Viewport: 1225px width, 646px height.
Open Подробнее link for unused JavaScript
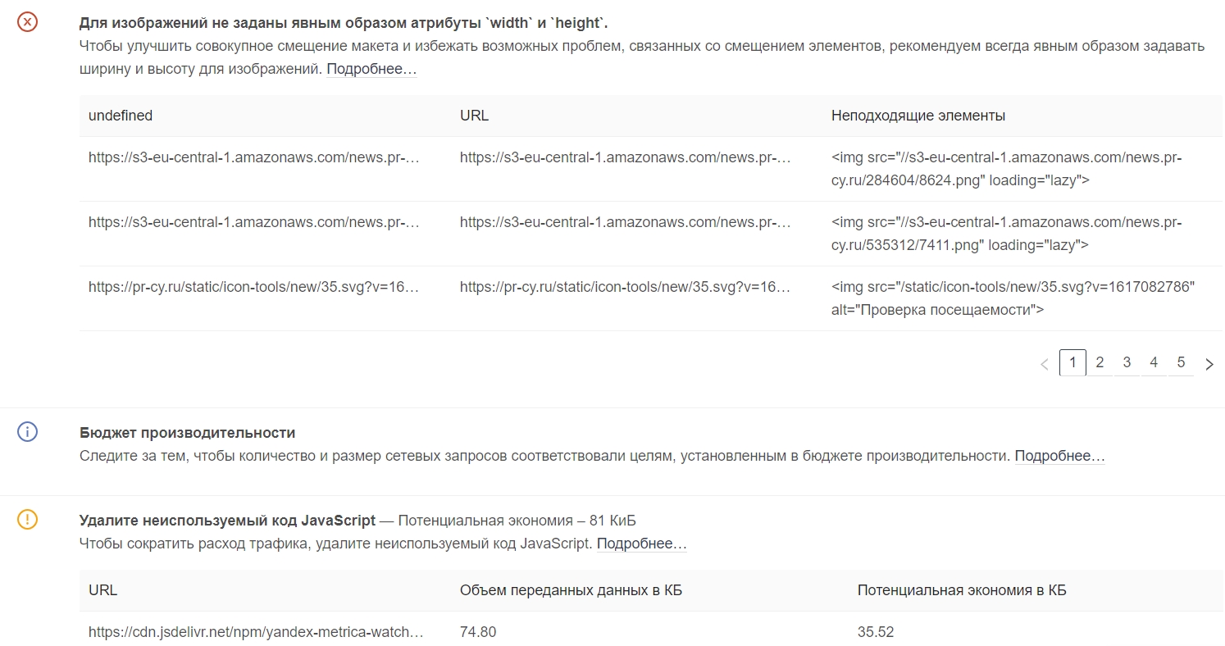641,544
